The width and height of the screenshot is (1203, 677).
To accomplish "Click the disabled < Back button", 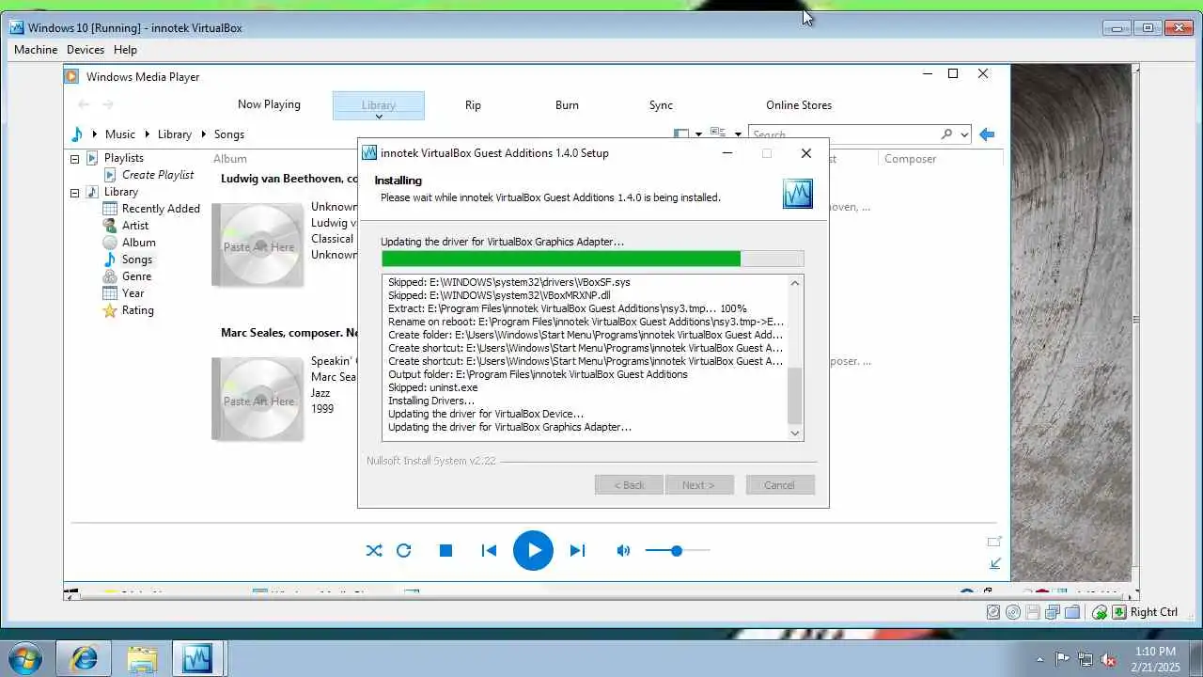I will [x=629, y=485].
